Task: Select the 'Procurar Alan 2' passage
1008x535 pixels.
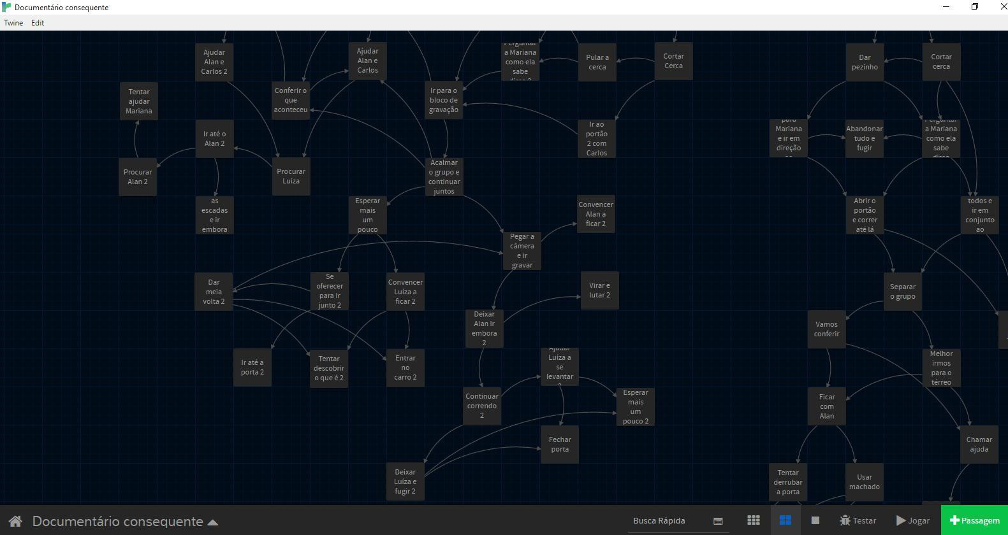Action: [138, 177]
